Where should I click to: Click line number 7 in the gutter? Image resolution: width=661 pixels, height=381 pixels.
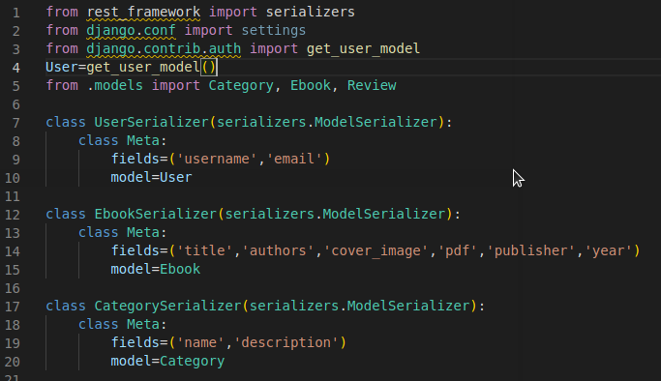[16, 123]
